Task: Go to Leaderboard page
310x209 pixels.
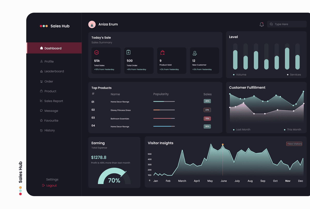Action: pos(54,71)
